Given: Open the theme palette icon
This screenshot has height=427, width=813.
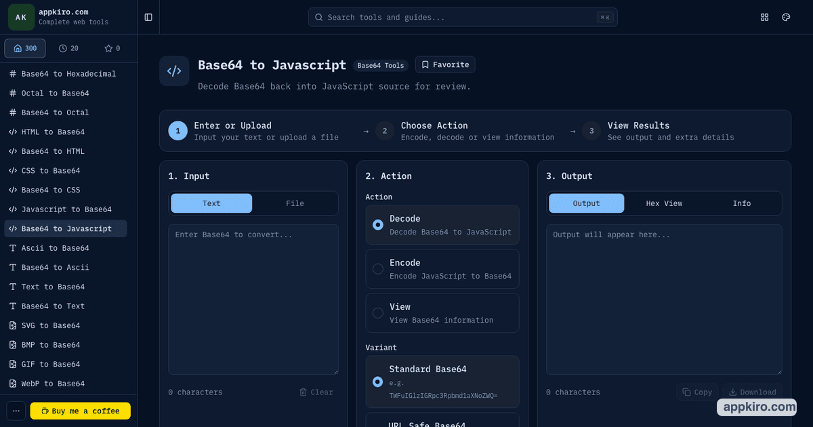Looking at the screenshot, I should click(x=786, y=17).
